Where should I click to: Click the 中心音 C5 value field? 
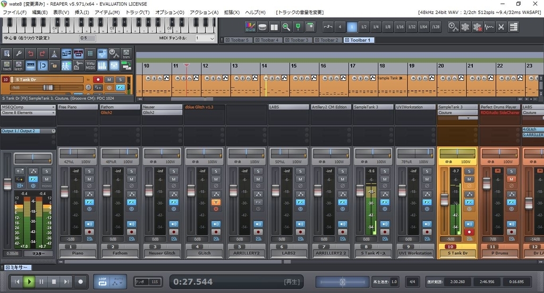coord(88,38)
